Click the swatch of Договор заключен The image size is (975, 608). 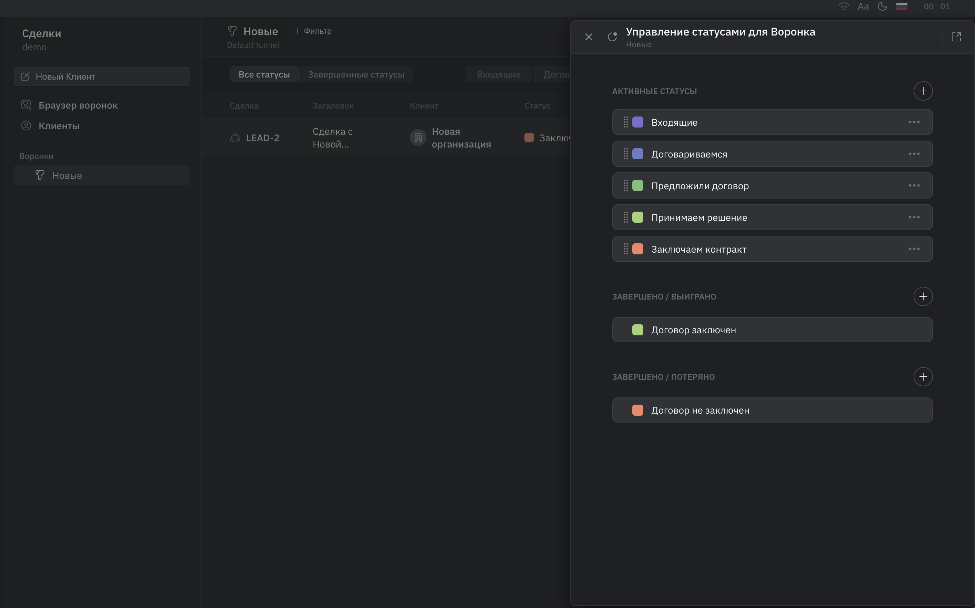(637, 330)
